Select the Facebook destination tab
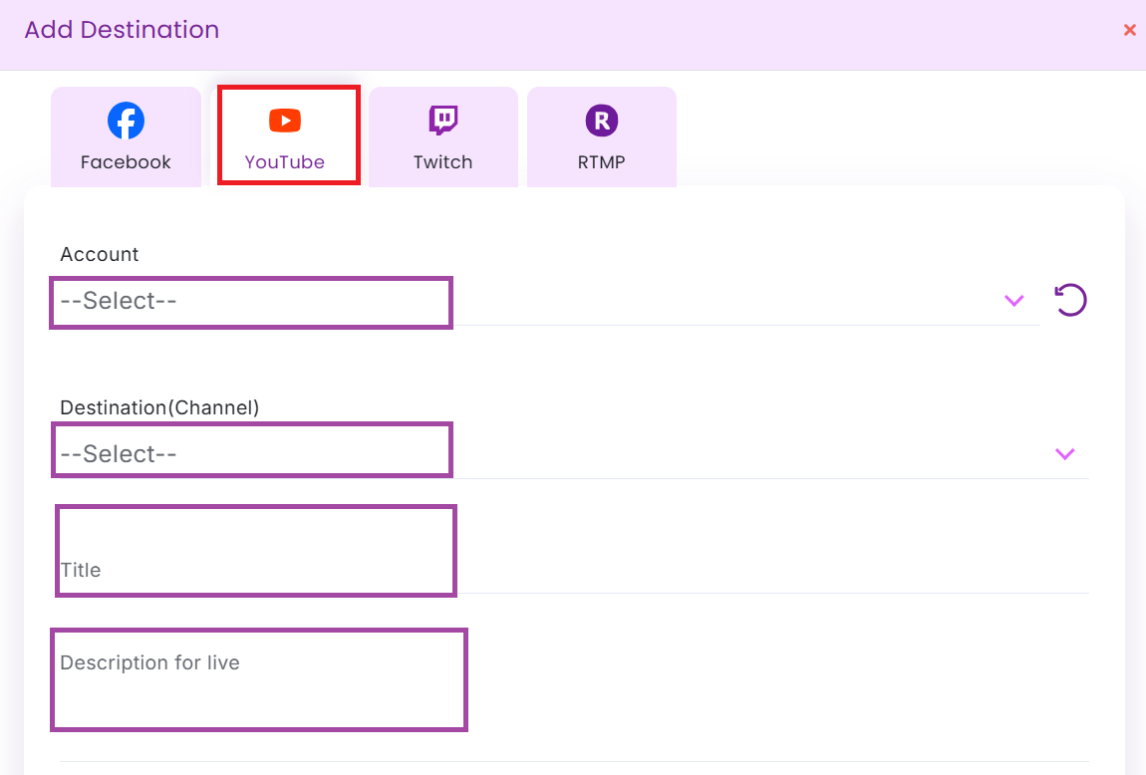This screenshot has width=1146, height=775. [126, 136]
